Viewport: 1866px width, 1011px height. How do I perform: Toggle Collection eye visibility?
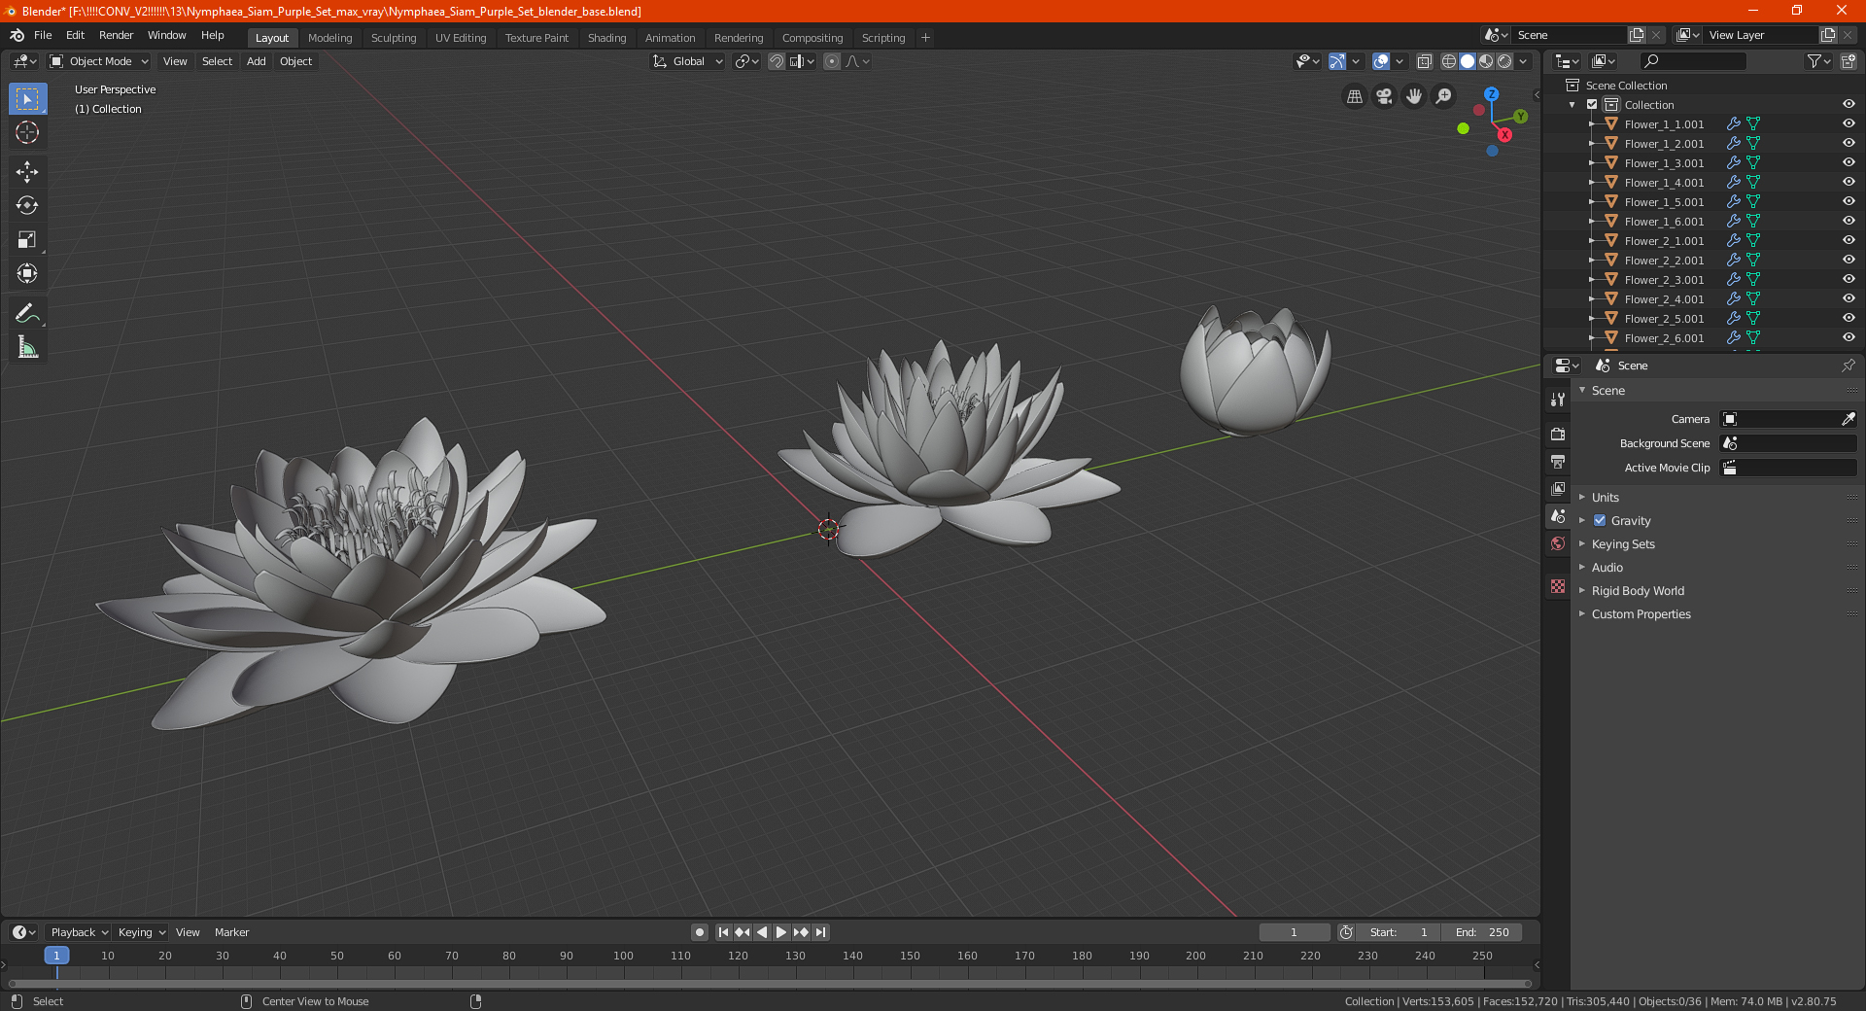tap(1849, 105)
